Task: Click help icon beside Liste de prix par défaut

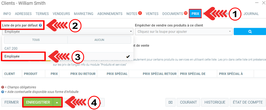Action: tap(40, 25)
